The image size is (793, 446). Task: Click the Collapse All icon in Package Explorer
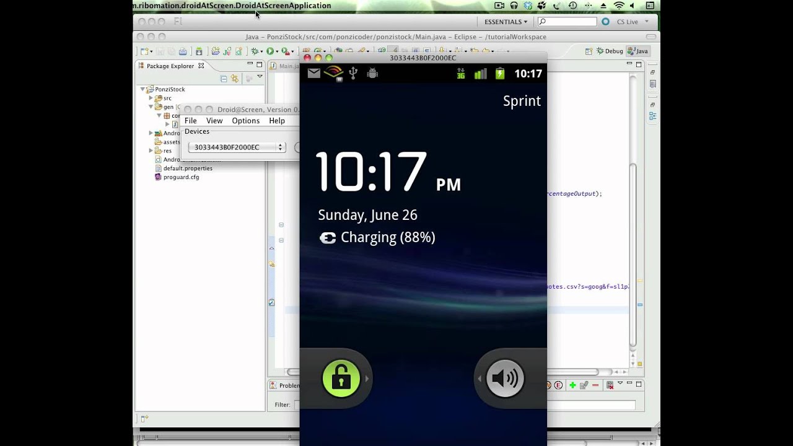tap(224, 78)
